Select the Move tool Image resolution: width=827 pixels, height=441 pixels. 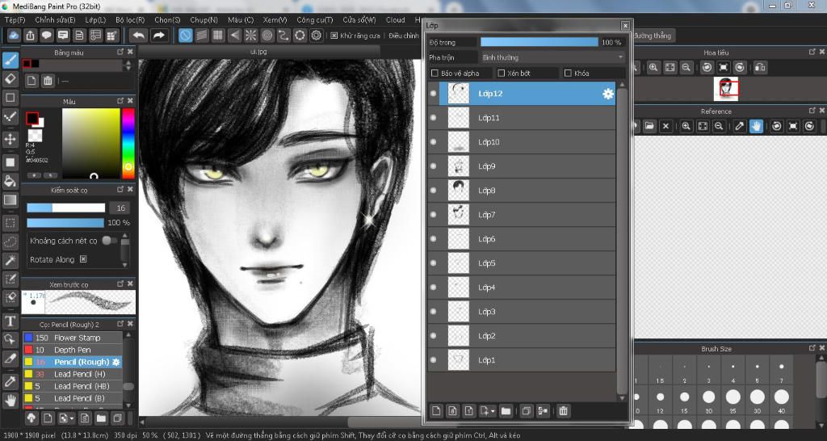coord(10,139)
